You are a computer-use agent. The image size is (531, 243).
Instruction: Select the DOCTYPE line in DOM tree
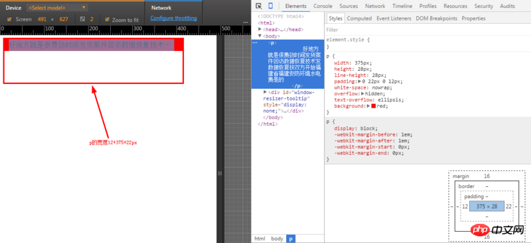(281, 17)
